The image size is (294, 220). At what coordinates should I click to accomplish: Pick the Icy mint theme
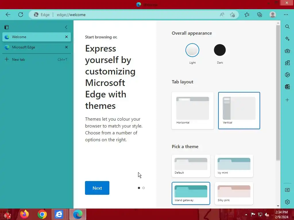(x=234, y=166)
